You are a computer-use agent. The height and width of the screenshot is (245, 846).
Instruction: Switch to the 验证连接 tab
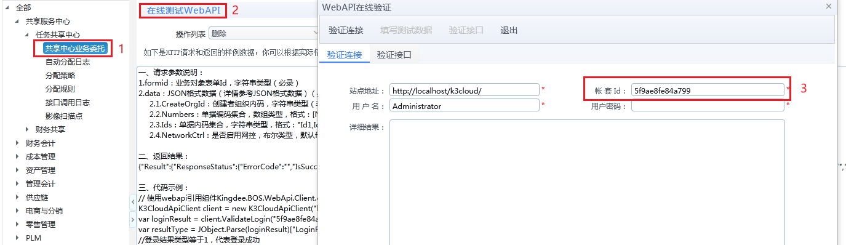[x=345, y=55]
